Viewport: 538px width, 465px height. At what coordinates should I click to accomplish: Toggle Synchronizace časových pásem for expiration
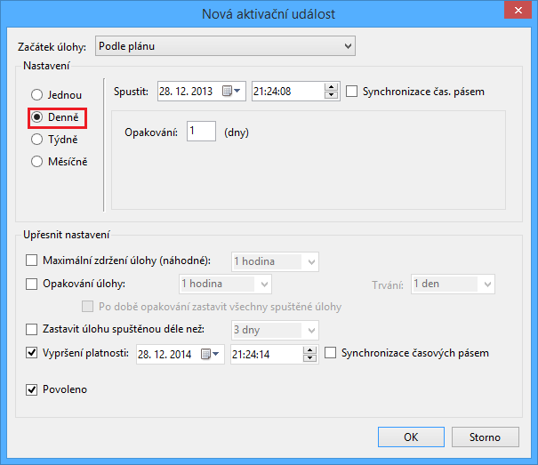[332, 353]
